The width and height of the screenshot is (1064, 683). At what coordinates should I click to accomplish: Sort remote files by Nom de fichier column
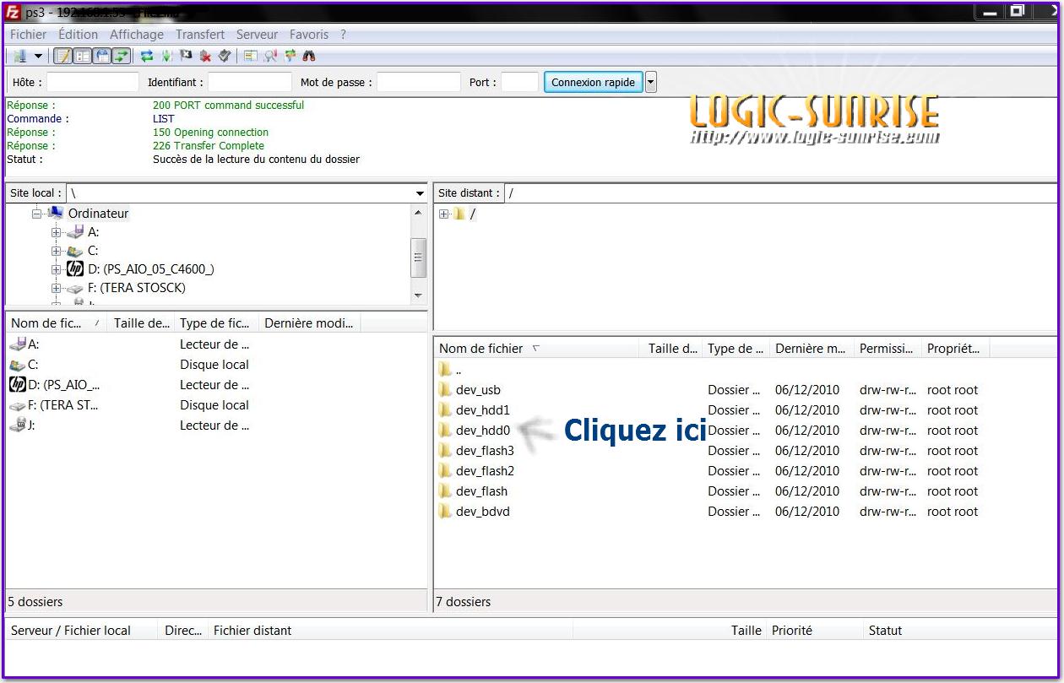click(x=537, y=348)
